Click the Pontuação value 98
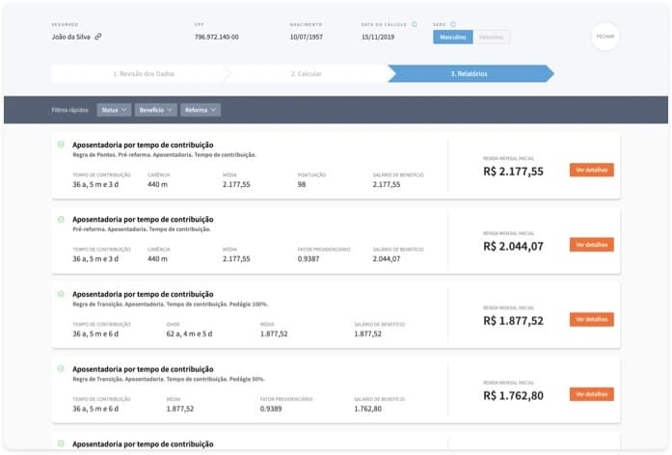Viewport: 672px width, 455px height. pyautogui.click(x=302, y=185)
